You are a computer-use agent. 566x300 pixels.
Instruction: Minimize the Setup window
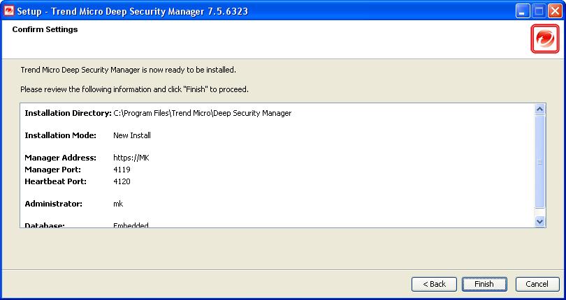(523, 11)
